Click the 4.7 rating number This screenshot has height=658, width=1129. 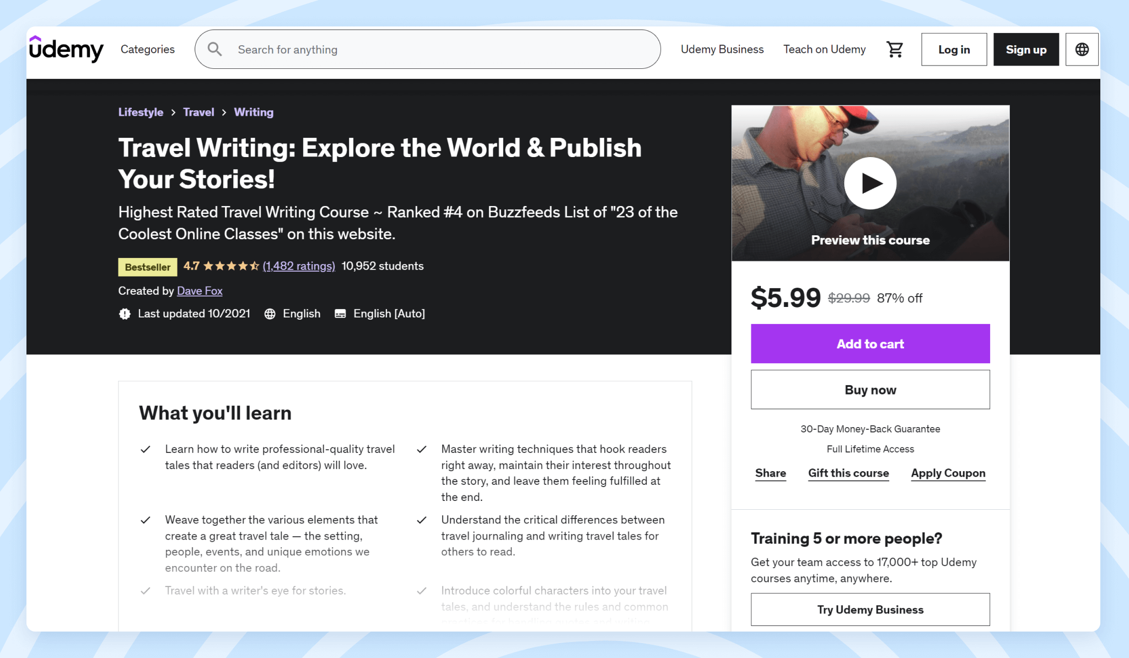191,266
